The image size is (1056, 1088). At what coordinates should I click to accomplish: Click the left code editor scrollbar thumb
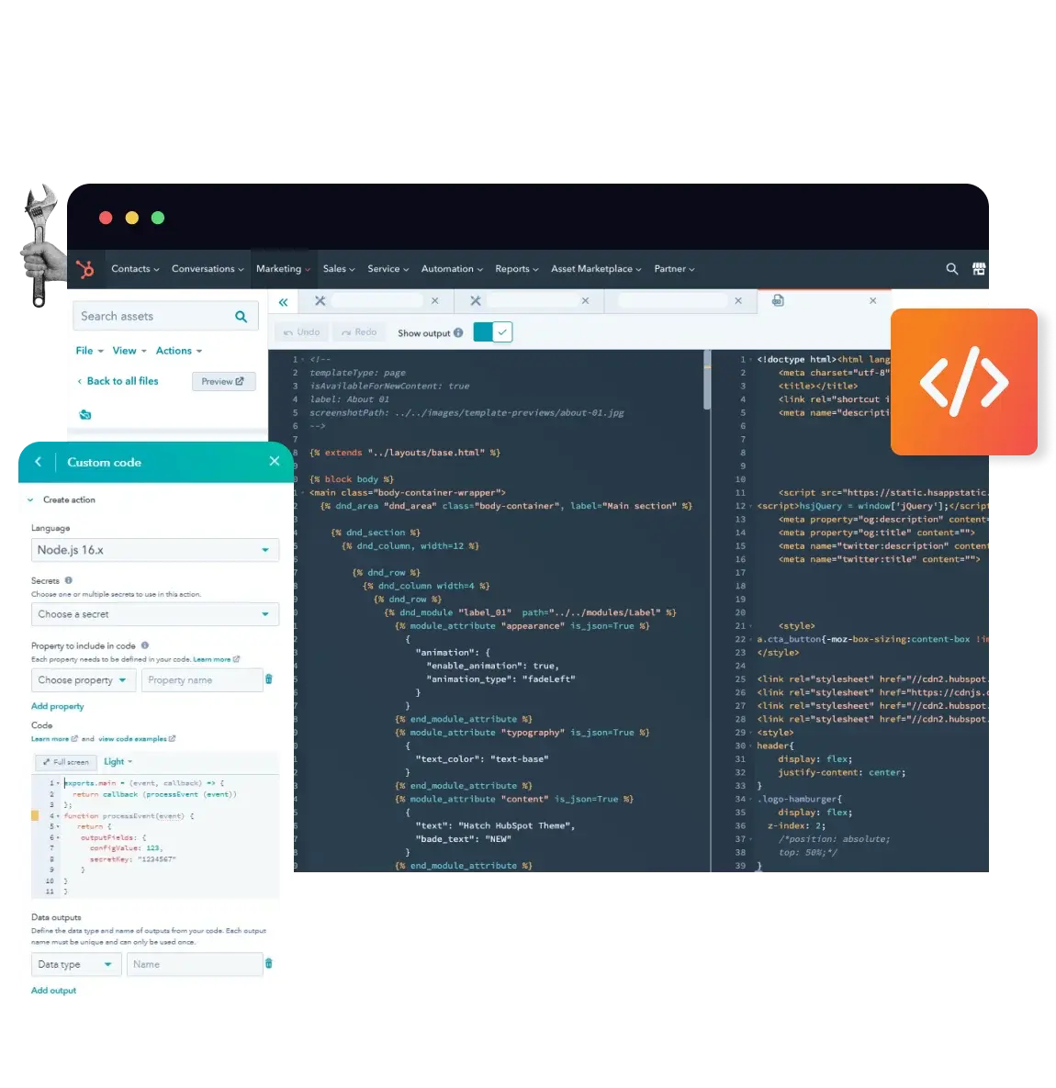[707, 379]
